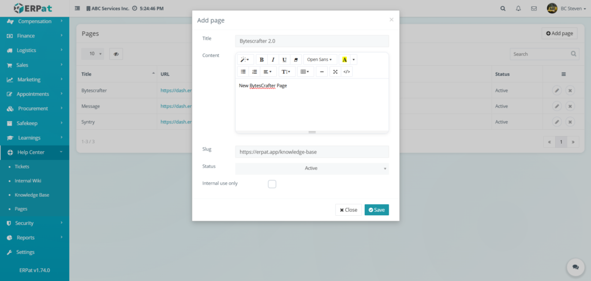Image resolution: width=591 pixels, height=281 pixels.
Task: Expand the Logistics menu
Action: click(35, 50)
